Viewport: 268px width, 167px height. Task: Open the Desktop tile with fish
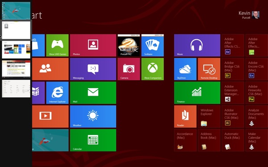pyautogui.click(x=50, y=140)
